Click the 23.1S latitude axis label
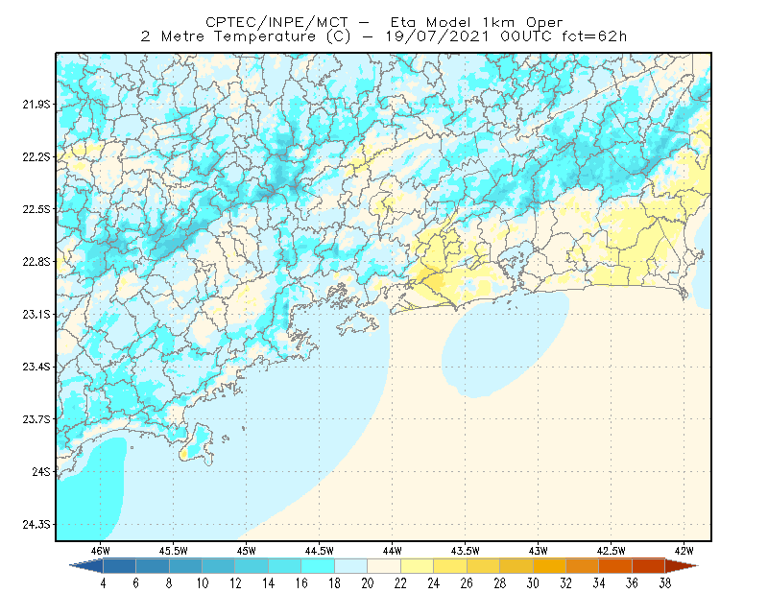Image resolution: width=768 pixels, height=593 pixels. (x=36, y=315)
